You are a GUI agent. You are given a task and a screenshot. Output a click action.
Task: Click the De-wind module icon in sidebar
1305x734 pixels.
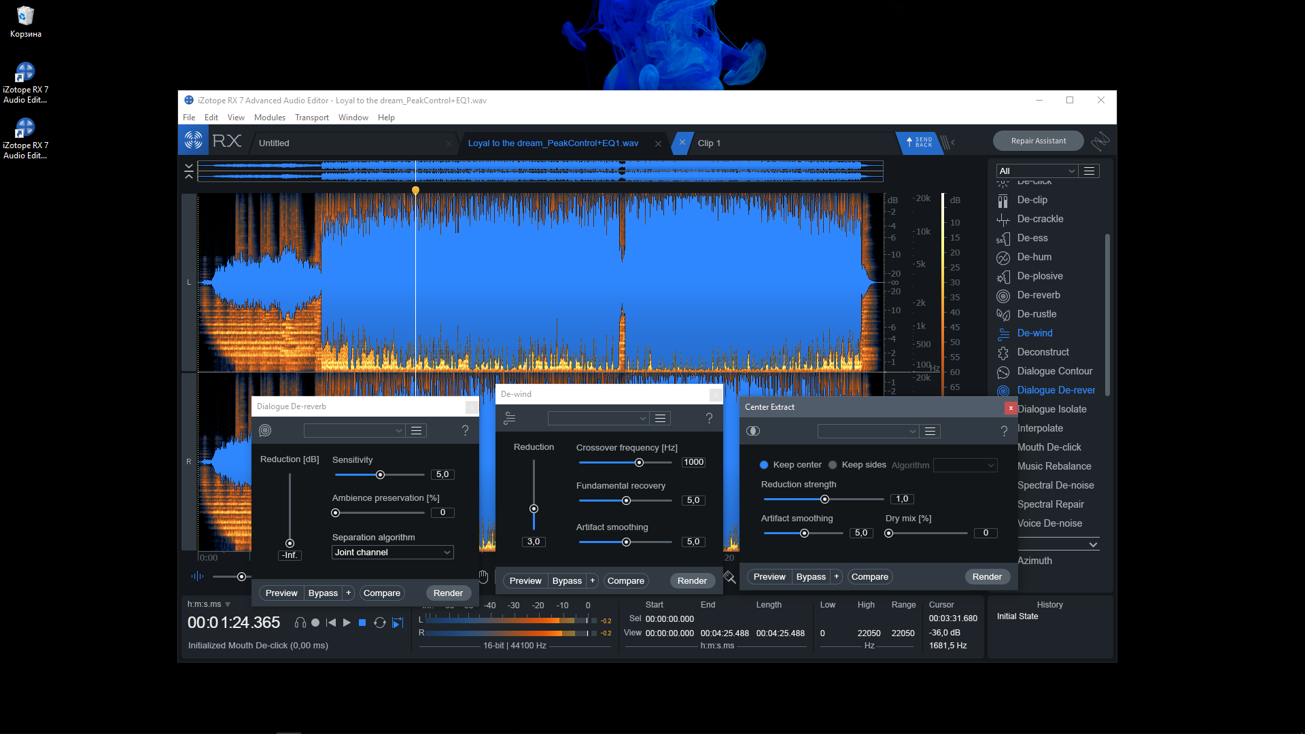[x=1003, y=332]
